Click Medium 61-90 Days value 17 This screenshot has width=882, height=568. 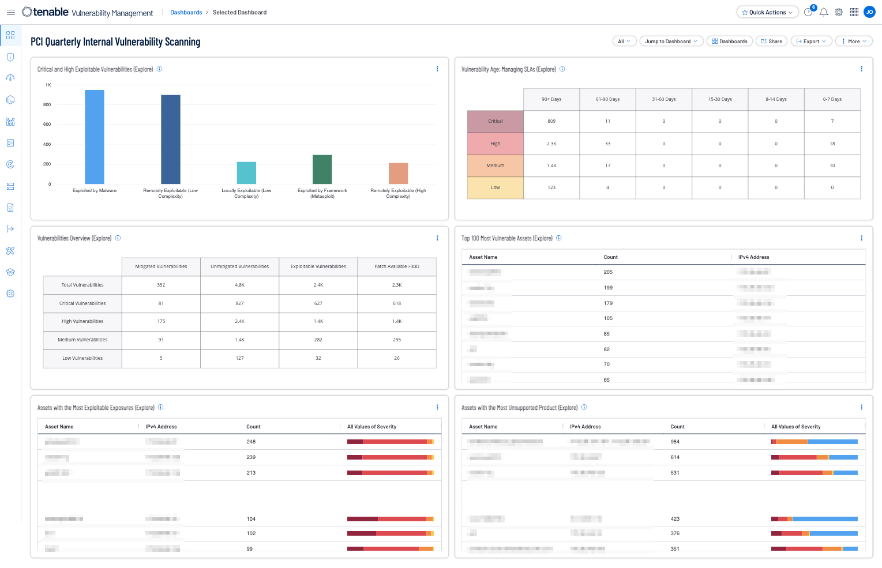(607, 165)
